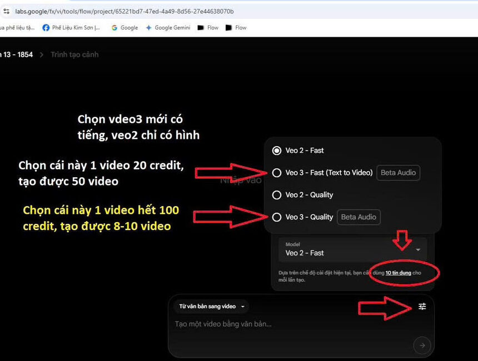The image size is (478, 361).
Task: Go to the project name breadcrumb ending in 1854
Action: [x=17, y=54]
